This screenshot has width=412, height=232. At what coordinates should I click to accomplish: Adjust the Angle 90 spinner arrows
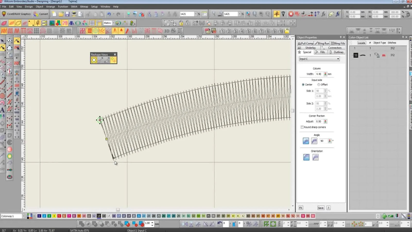[330, 141]
